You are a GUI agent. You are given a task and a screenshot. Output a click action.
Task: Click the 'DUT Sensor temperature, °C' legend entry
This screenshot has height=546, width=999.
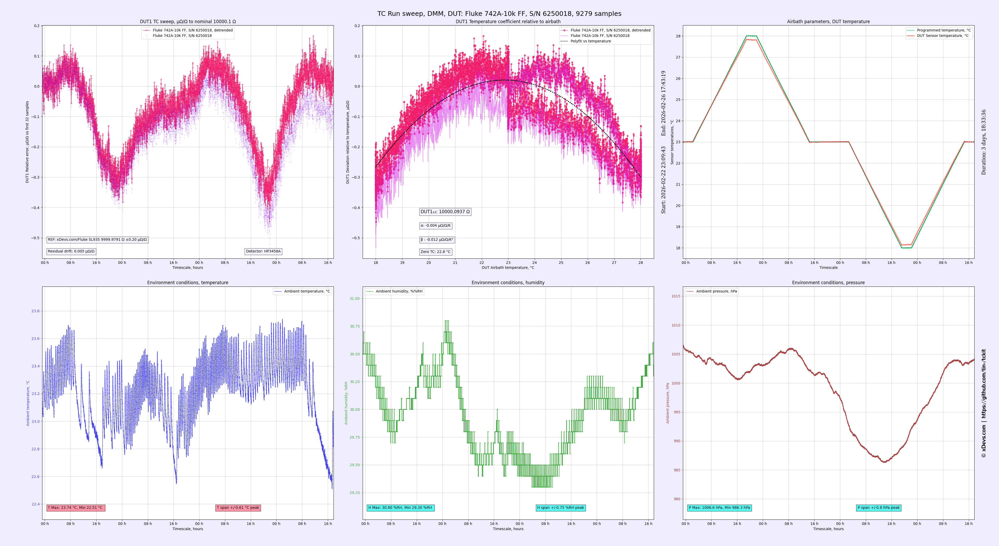942,36
